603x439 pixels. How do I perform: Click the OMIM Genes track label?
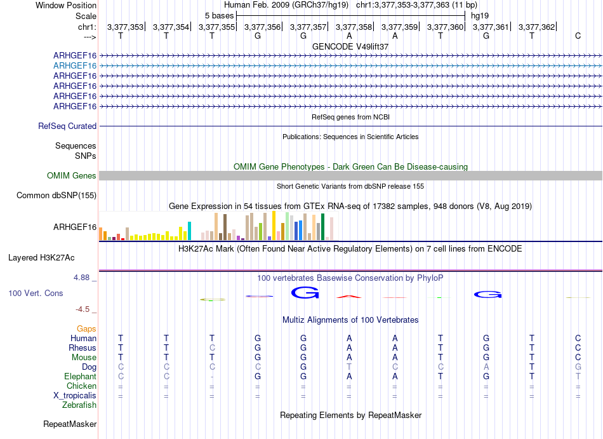pyautogui.click(x=71, y=176)
